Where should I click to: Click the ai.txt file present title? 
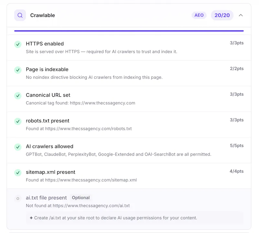(46, 198)
